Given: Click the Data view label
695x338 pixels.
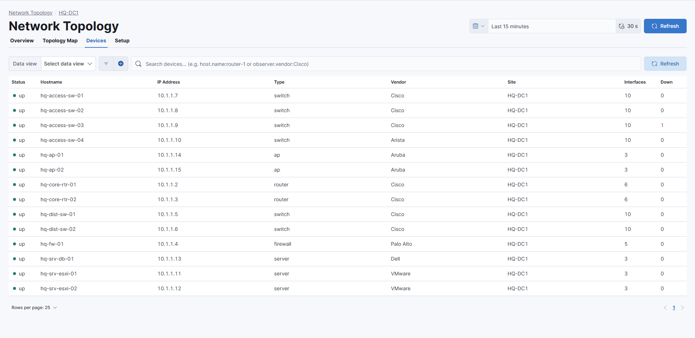Looking at the screenshot, I should point(25,64).
